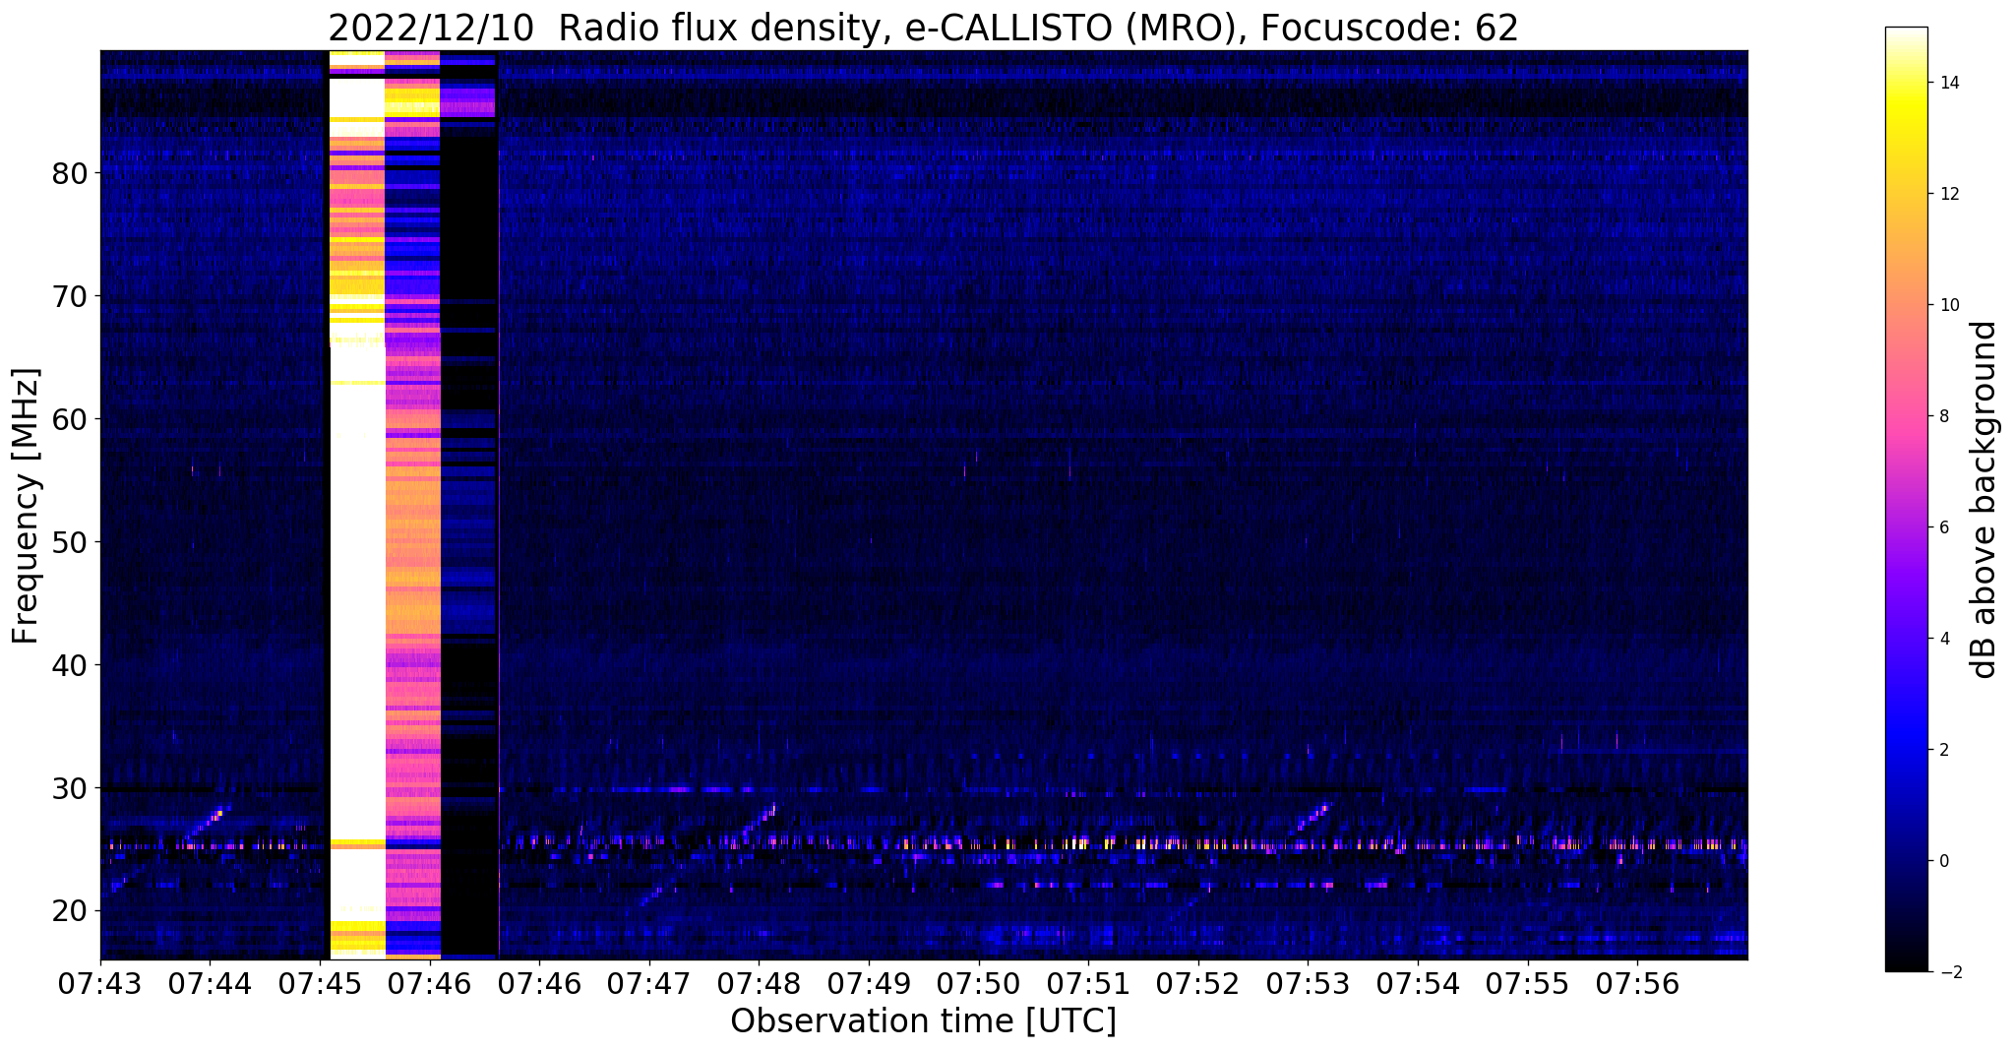This screenshot has height=1050, width=2014.
Task: Click the 60 MHz tick label
Action: pos(70,419)
